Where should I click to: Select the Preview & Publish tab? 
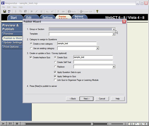(x=63, y=17)
